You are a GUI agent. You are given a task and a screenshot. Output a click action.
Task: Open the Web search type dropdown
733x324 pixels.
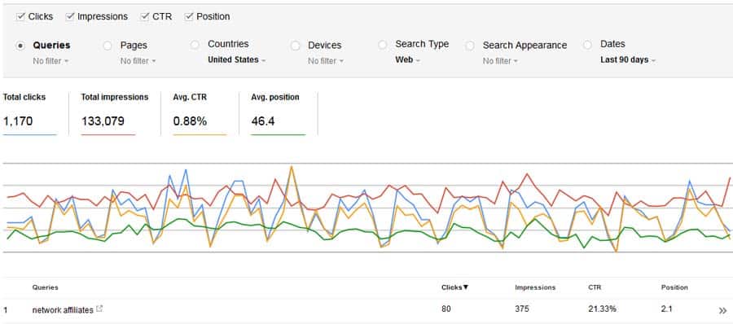408,60
